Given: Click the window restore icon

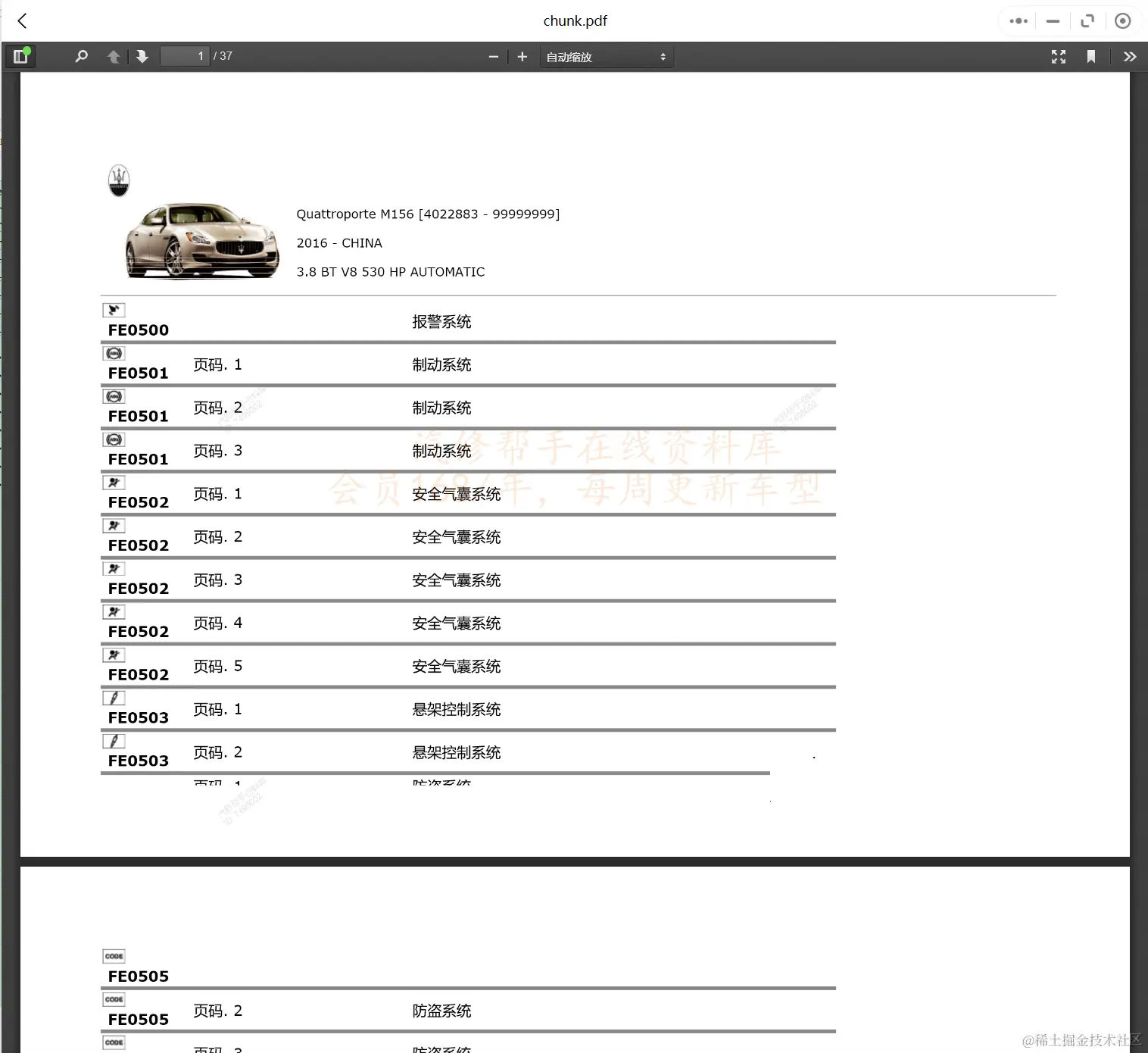Looking at the screenshot, I should click(x=1087, y=21).
